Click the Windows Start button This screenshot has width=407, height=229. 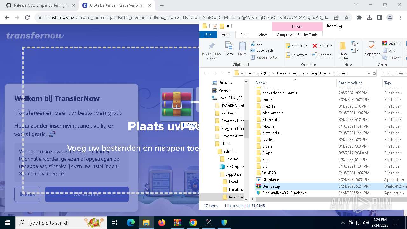click(7, 223)
